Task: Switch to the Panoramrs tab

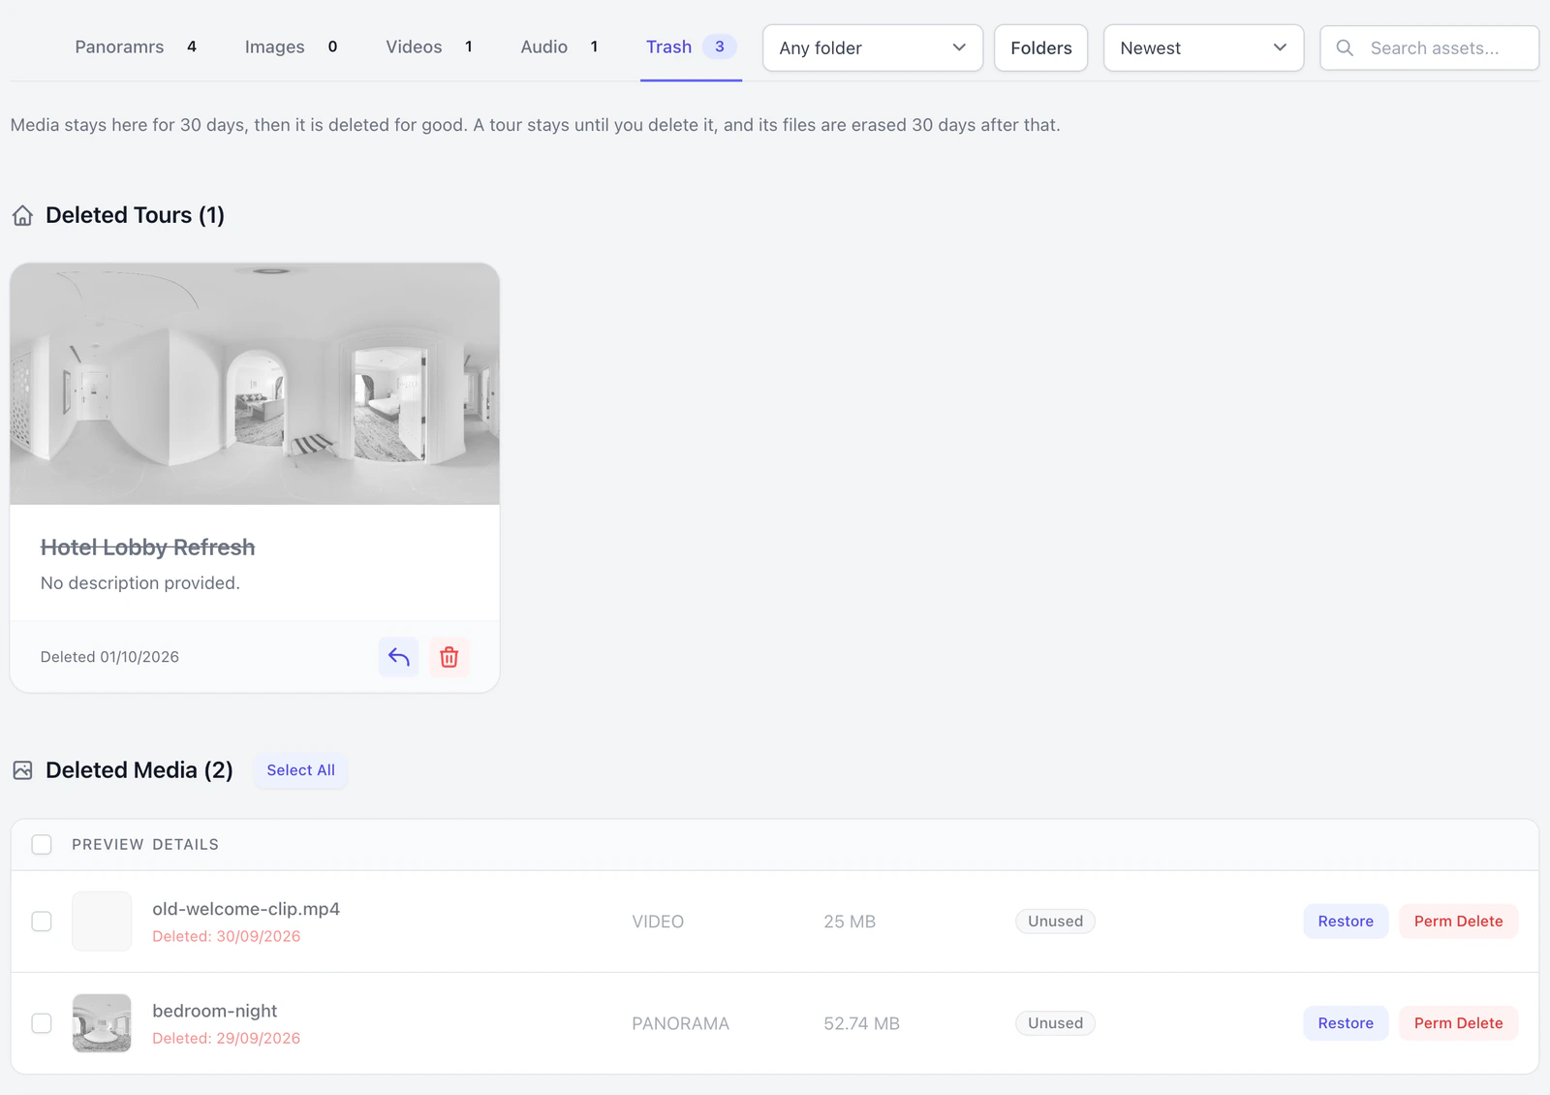Action: coord(136,47)
